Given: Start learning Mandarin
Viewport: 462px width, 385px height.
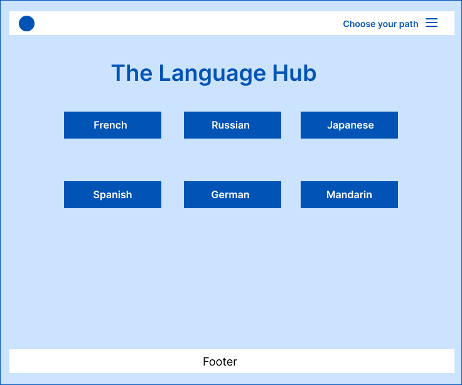Looking at the screenshot, I should [349, 194].
